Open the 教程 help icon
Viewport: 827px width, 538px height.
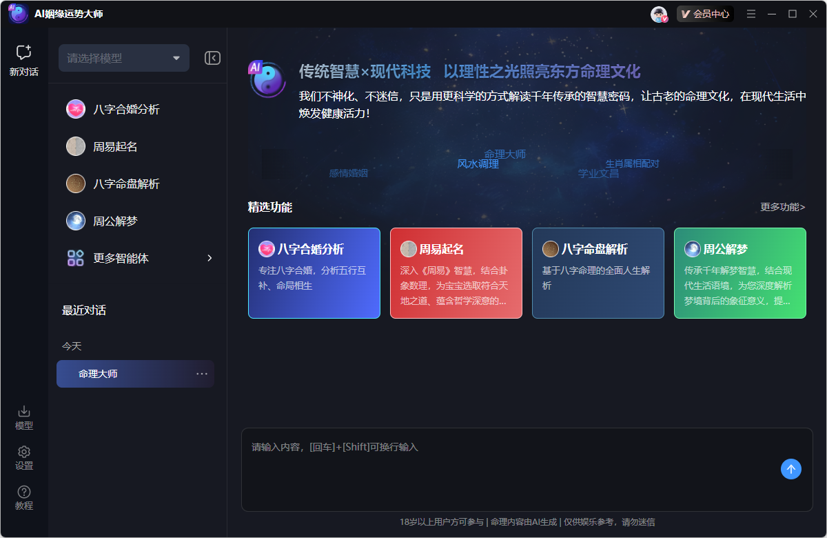pyautogui.click(x=23, y=497)
